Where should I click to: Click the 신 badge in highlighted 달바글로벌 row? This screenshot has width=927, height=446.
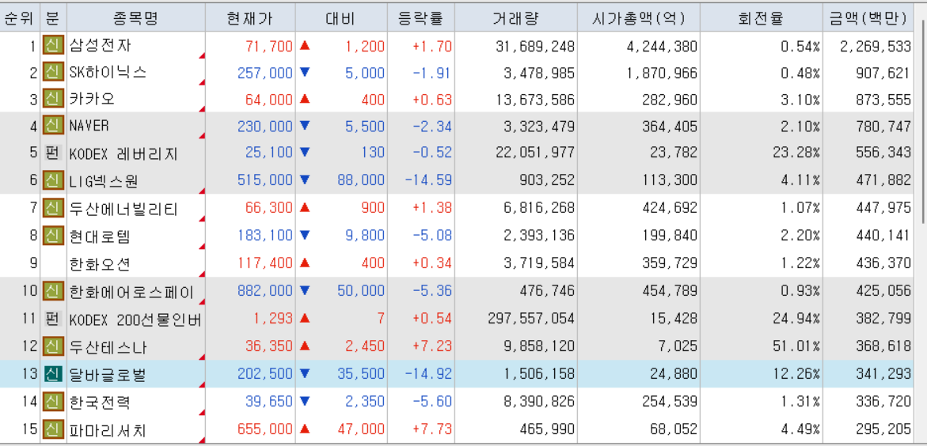[x=53, y=375]
